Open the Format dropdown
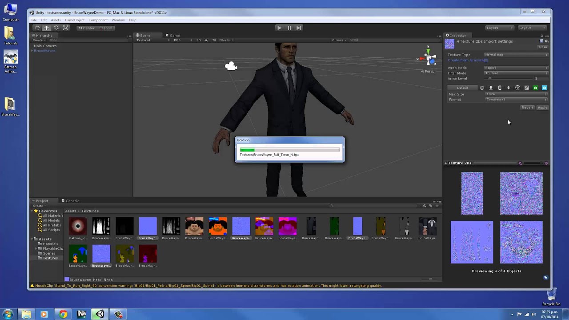Image resolution: width=569 pixels, height=320 pixels. coord(517,100)
